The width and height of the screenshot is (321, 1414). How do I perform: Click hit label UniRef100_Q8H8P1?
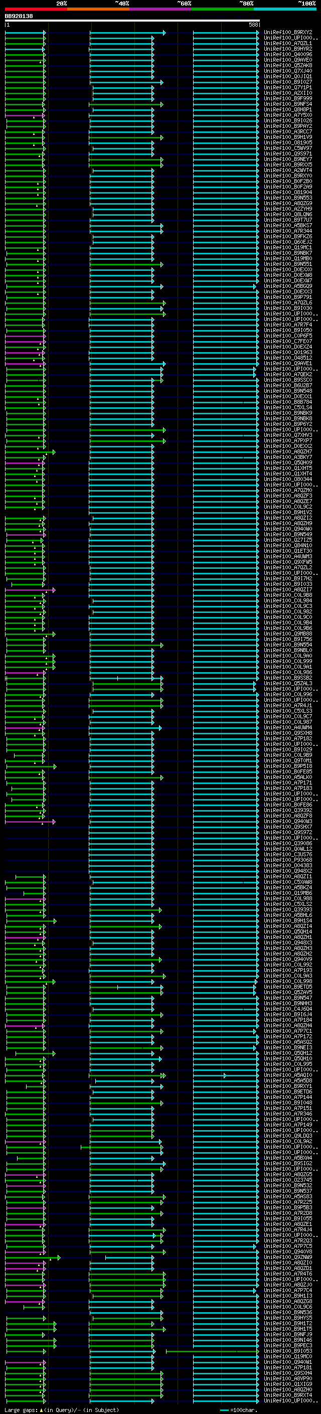288,109
